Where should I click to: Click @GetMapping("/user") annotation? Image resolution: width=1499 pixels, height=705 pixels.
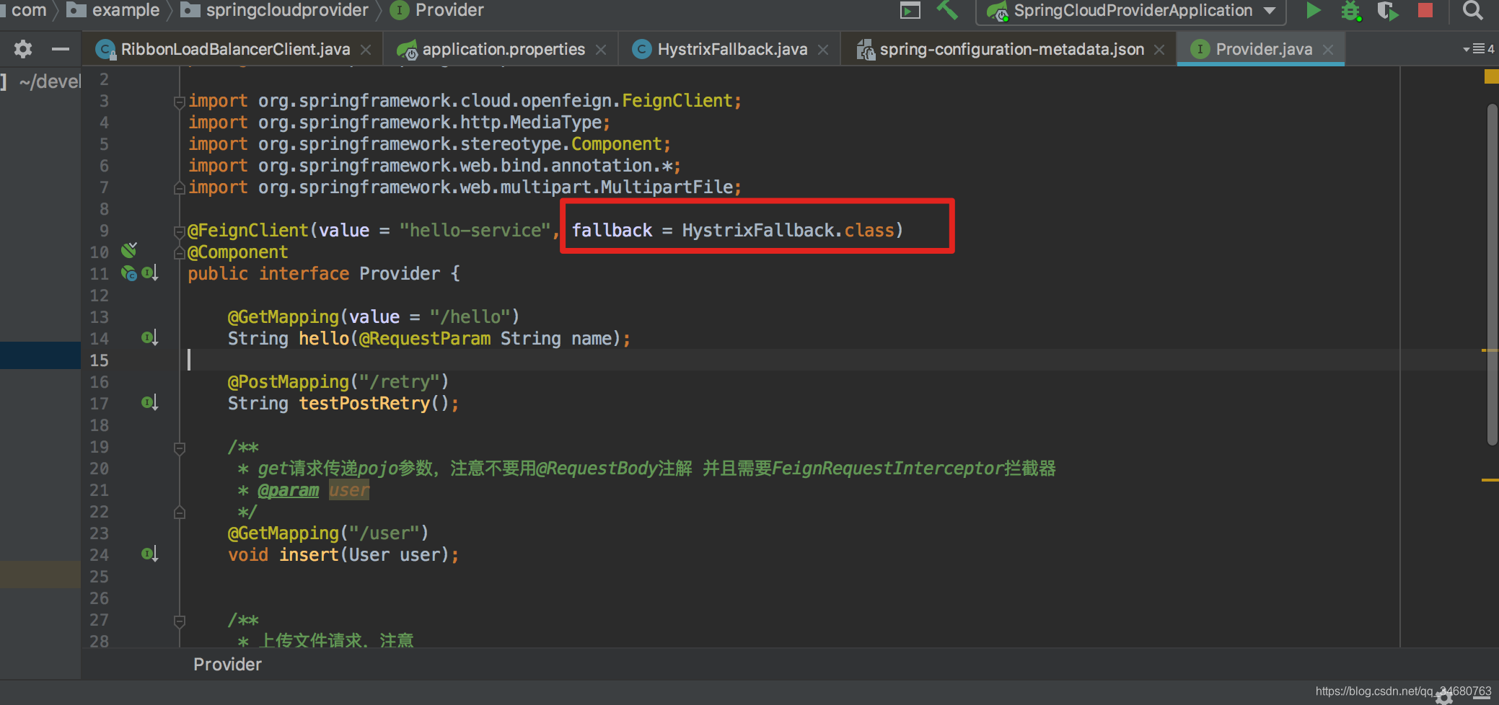[328, 533]
